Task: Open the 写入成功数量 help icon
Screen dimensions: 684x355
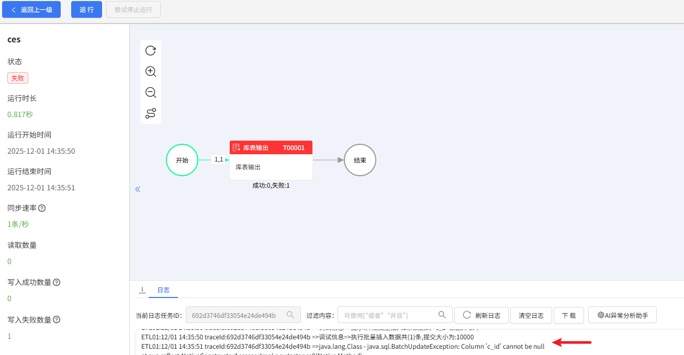Action: (x=55, y=282)
